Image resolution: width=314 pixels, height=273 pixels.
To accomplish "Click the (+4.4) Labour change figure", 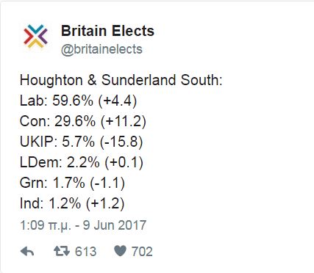I will pos(118,101).
